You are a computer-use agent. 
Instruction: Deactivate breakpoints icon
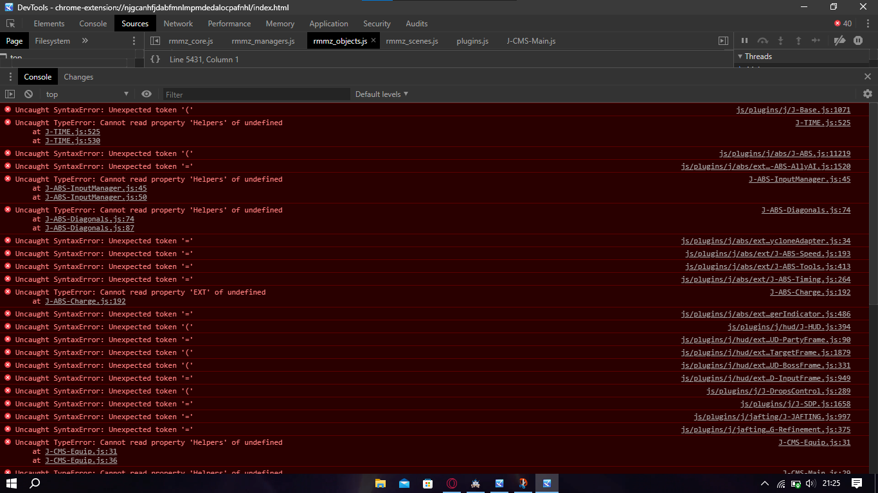click(839, 40)
